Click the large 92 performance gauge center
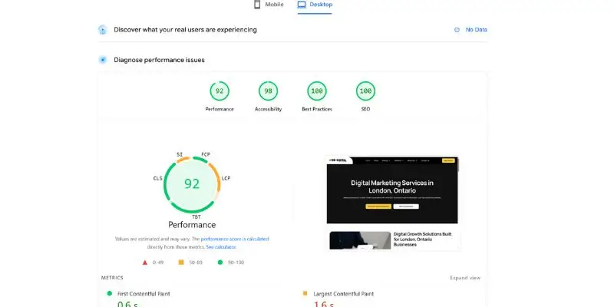The height and width of the screenshot is (307, 614). pyautogui.click(x=192, y=184)
